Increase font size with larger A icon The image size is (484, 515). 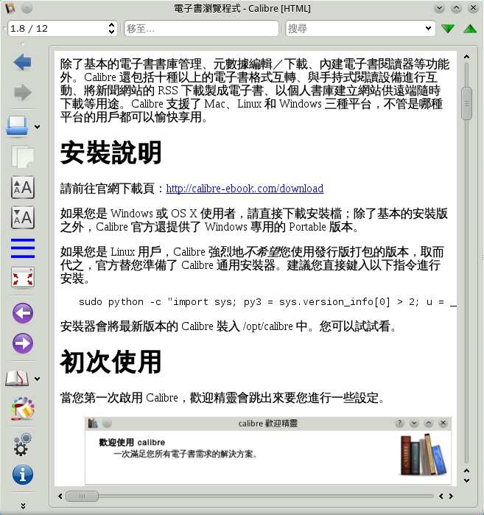tap(23, 188)
